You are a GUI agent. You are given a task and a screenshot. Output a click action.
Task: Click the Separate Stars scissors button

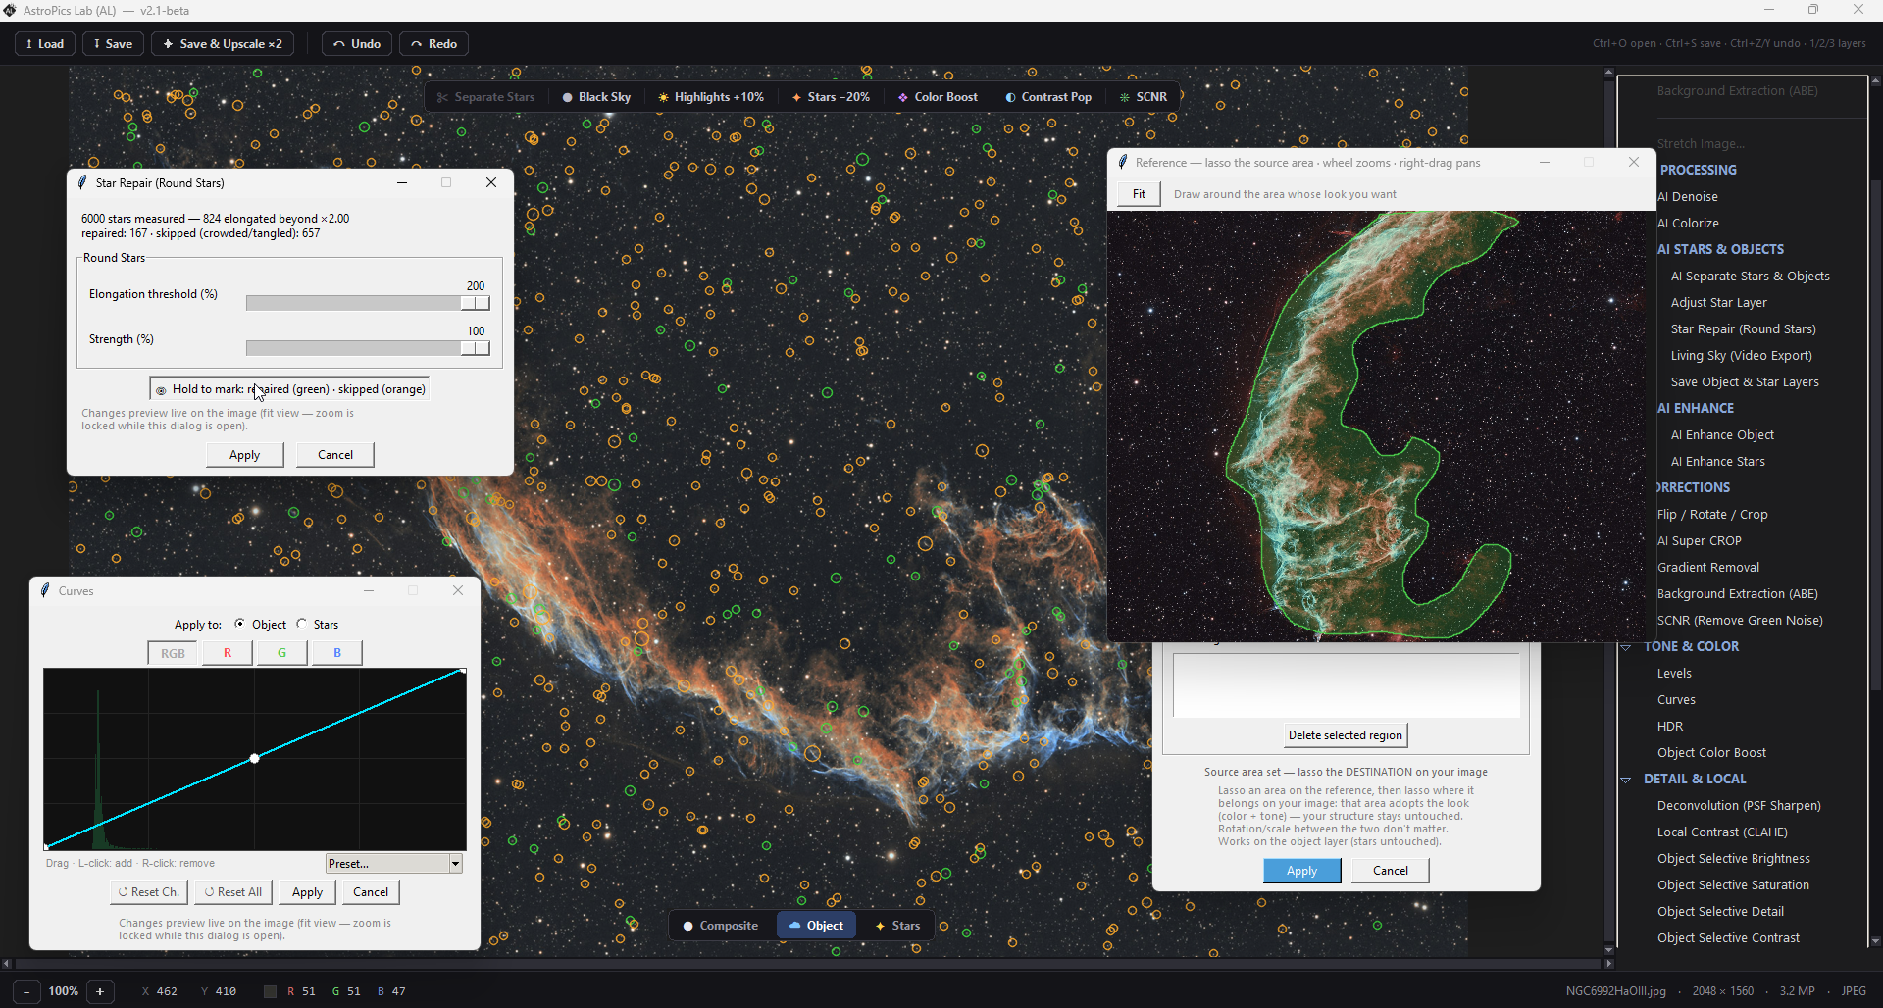point(486,97)
